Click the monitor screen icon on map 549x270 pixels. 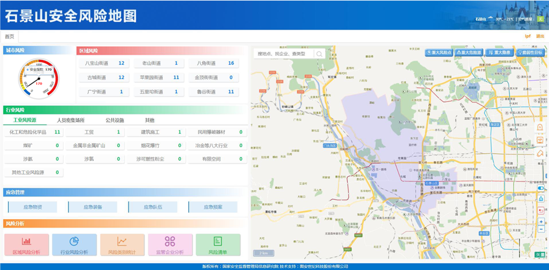point(540,140)
